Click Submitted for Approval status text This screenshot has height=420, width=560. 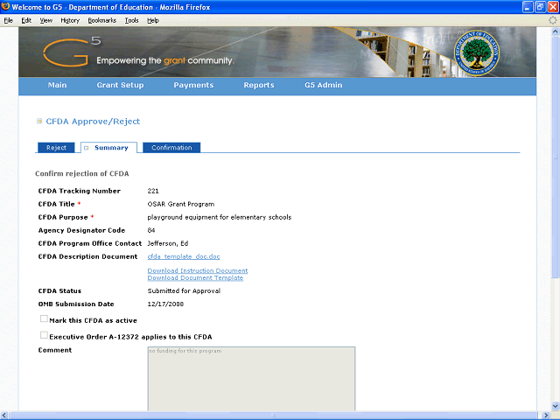click(184, 291)
